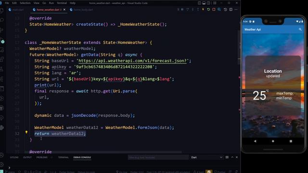Split the editor to the right

point(231,10)
